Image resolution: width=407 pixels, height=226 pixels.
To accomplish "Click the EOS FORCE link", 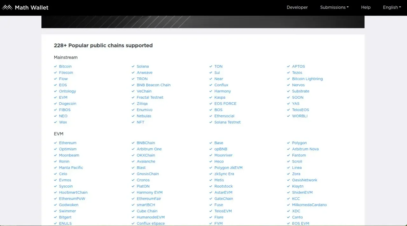I will [x=225, y=103].
